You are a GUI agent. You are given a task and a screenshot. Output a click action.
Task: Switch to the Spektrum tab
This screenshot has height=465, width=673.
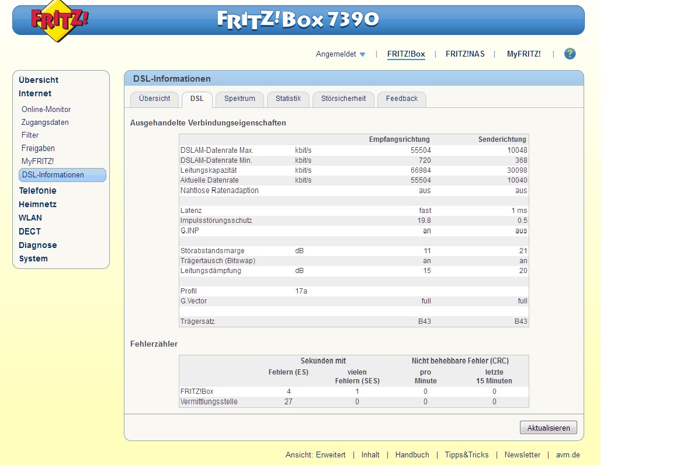click(240, 99)
